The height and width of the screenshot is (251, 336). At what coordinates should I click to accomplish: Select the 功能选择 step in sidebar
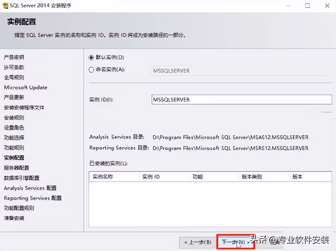click(x=14, y=138)
